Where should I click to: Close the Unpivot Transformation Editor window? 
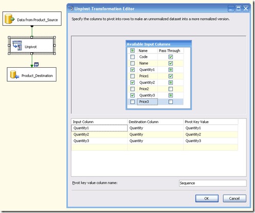(x=246, y=9)
